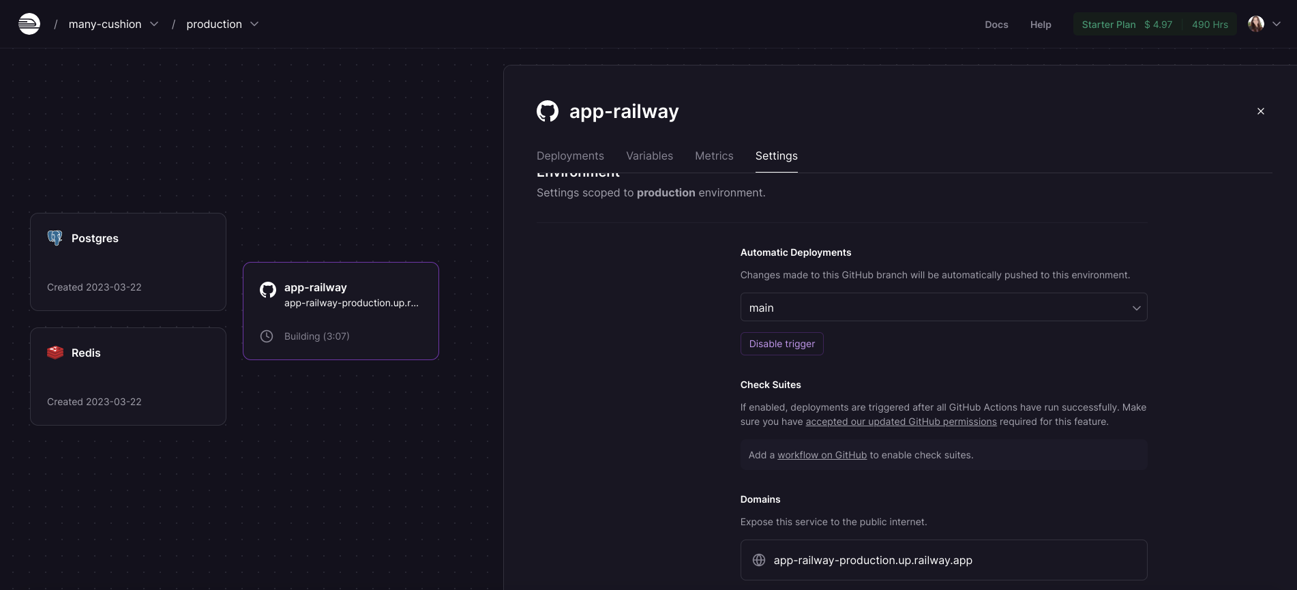Screen dimensions: 1297x590
Task: Select the Settings tab
Action: click(776, 156)
